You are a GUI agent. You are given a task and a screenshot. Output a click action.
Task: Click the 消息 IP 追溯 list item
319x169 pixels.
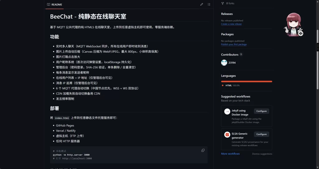coord(78,83)
